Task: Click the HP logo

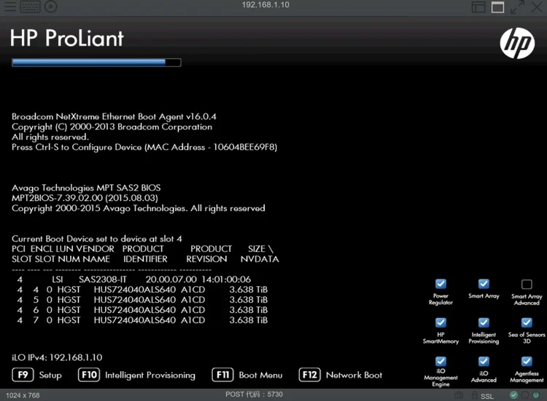Action: 517,44
